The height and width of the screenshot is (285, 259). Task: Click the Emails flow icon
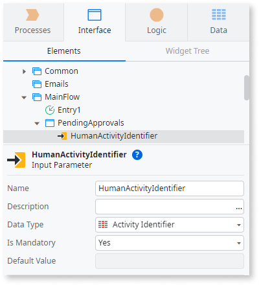[x=37, y=84]
